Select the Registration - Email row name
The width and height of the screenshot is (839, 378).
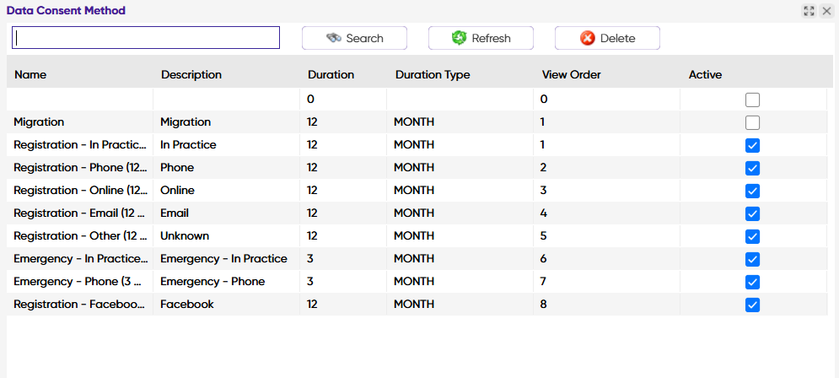(79, 213)
